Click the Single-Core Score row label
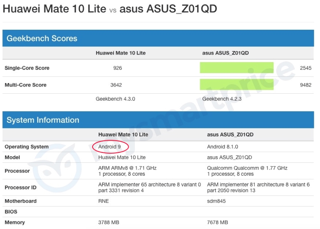320x229 pixels. pos(27,68)
